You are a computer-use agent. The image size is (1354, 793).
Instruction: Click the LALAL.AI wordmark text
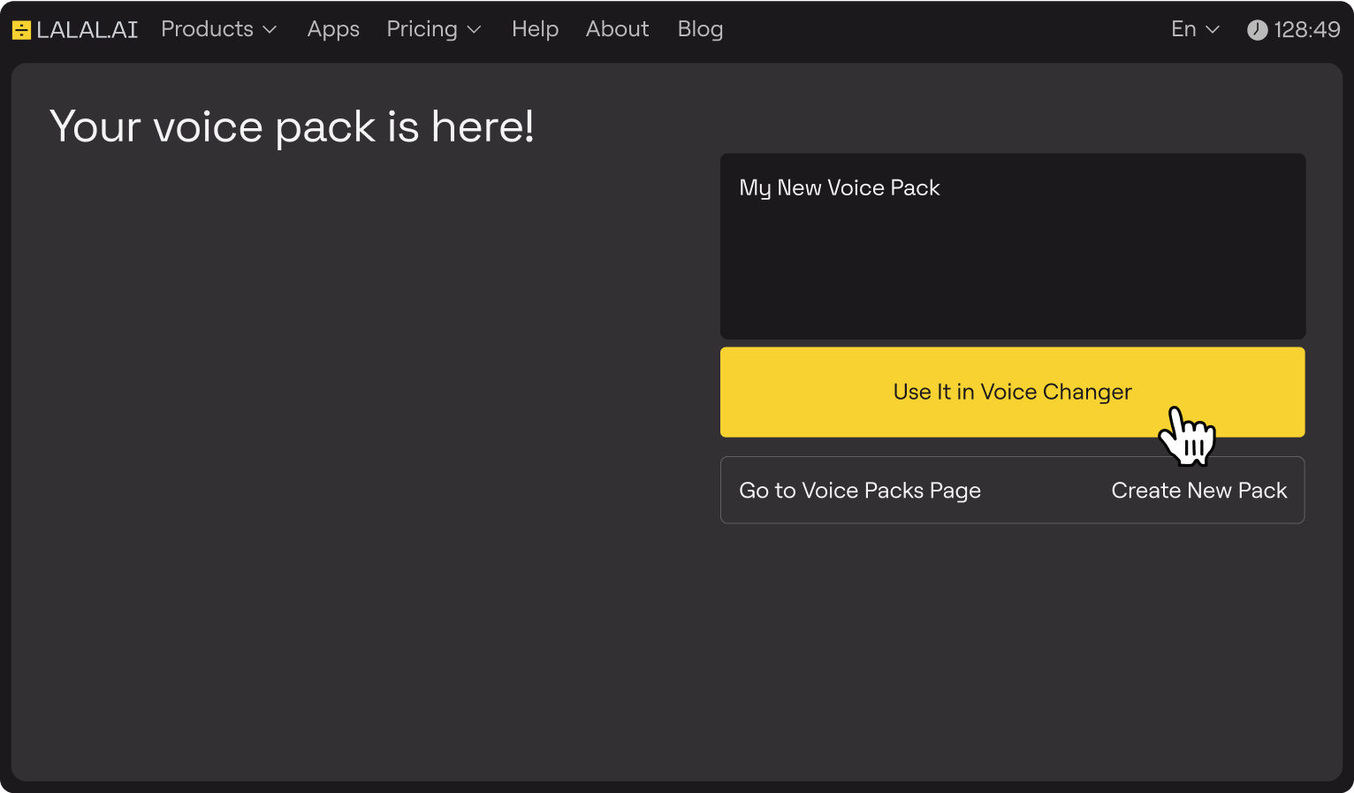tap(87, 30)
